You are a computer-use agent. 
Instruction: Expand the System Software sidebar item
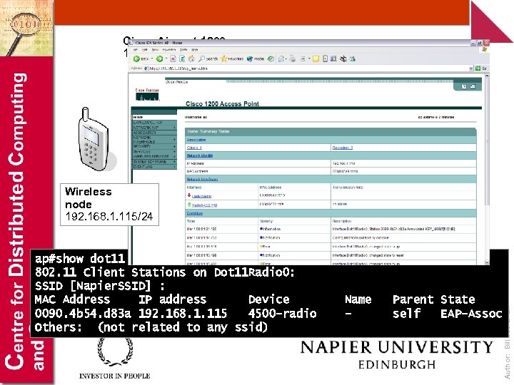click(174, 162)
